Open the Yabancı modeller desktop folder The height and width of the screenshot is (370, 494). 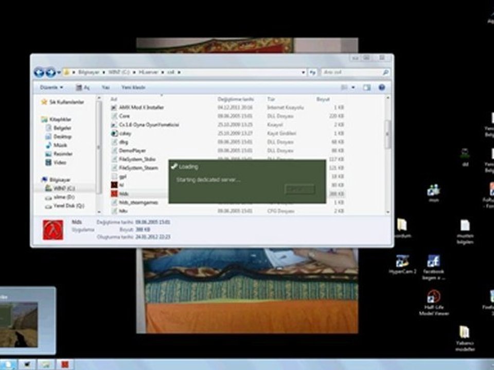[x=464, y=332]
